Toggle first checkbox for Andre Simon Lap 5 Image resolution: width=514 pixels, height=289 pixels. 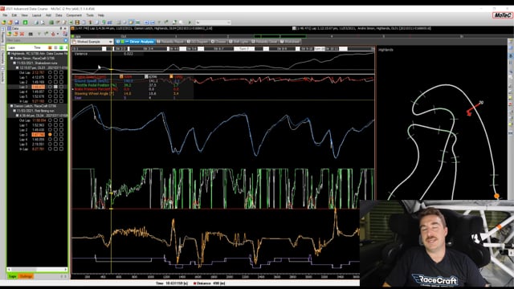(x=50, y=96)
